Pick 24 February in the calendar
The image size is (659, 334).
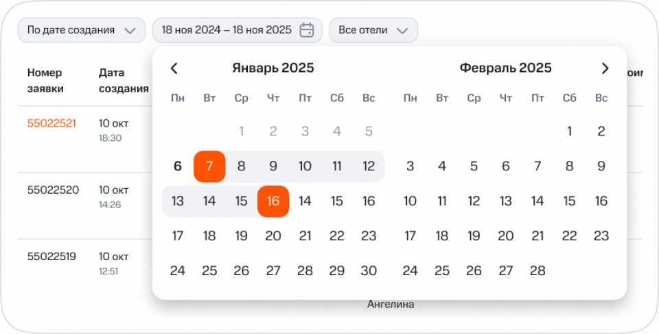coord(411,271)
